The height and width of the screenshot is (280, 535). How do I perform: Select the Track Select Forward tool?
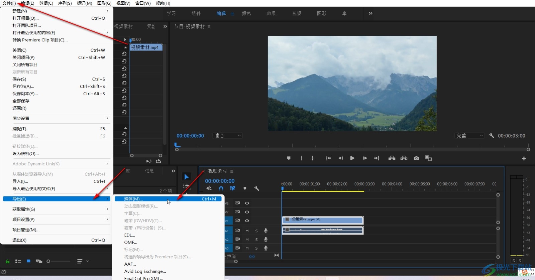pyautogui.click(x=186, y=186)
